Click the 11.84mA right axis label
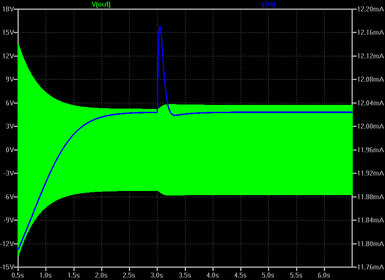This screenshot has width=385, height=280. [370, 220]
